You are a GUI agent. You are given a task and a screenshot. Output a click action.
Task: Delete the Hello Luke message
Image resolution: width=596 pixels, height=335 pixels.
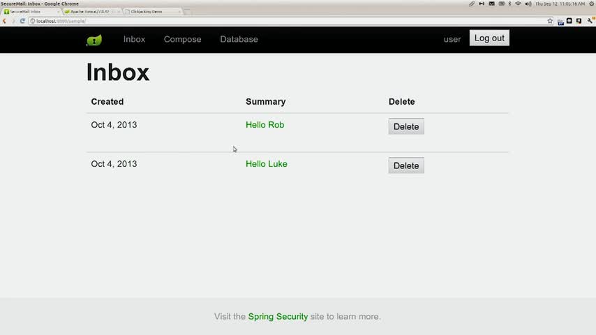[406, 165]
